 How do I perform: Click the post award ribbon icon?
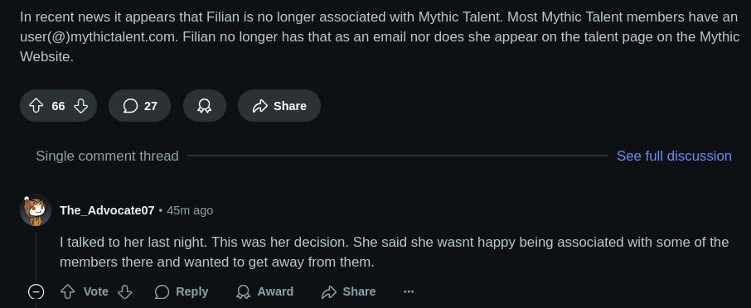coord(205,106)
